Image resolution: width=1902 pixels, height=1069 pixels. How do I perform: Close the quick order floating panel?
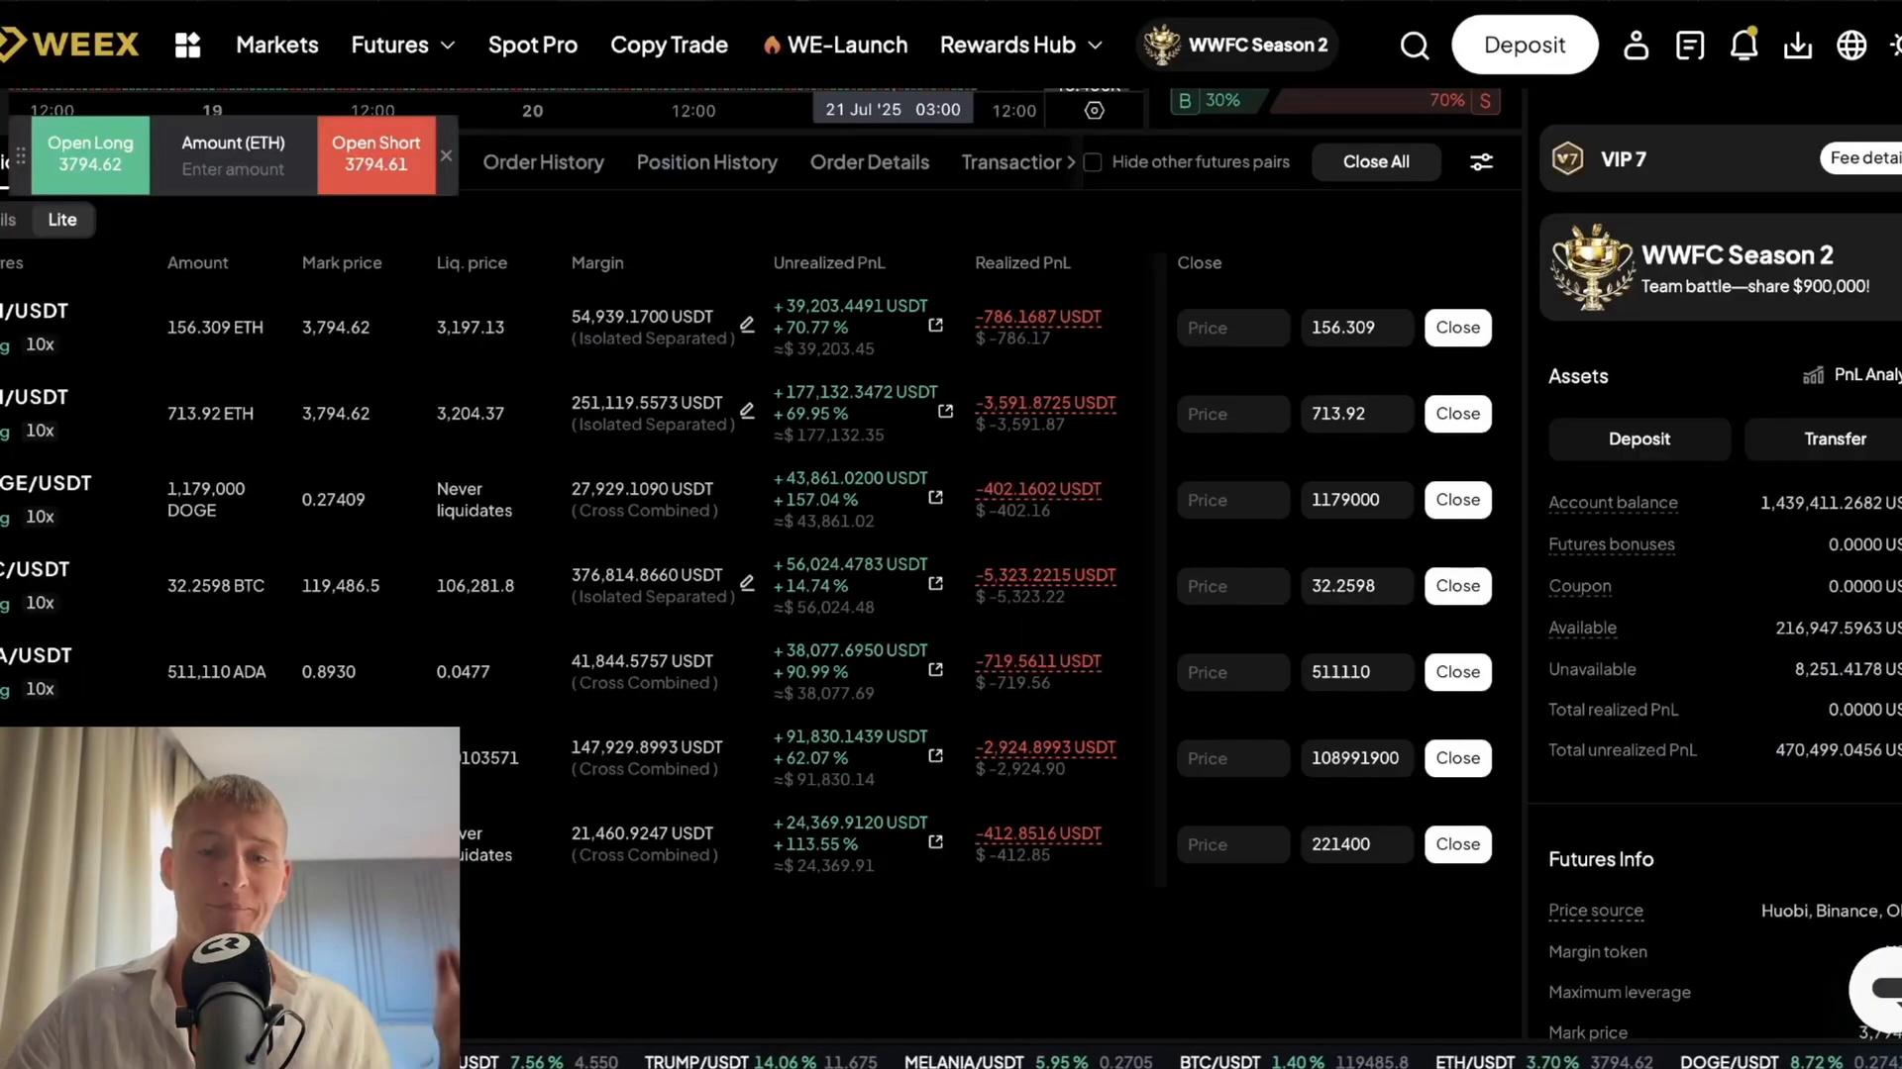click(447, 155)
